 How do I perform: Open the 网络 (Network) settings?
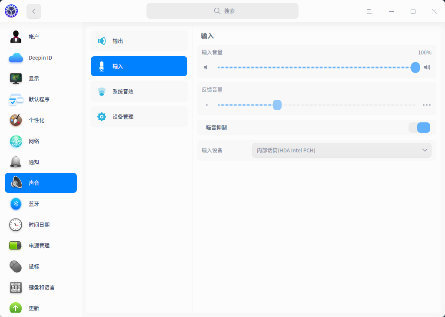pyautogui.click(x=16, y=141)
